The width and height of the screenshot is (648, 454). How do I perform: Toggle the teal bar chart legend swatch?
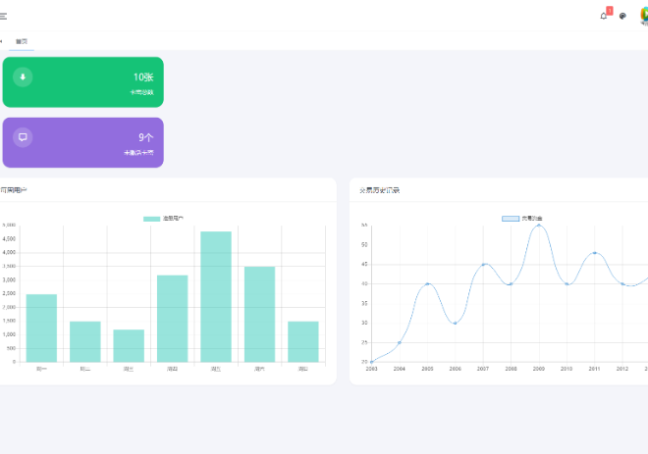[151, 218]
